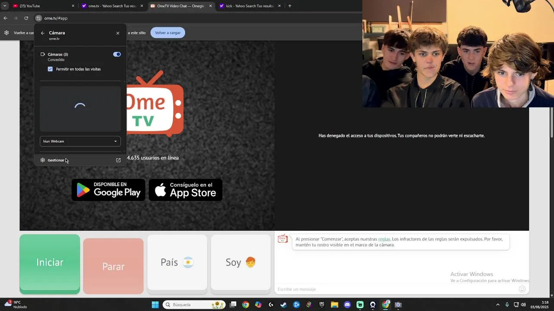The image size is (554, 311).
Task: Open the reglas link
Action: [x=384, y=239]
